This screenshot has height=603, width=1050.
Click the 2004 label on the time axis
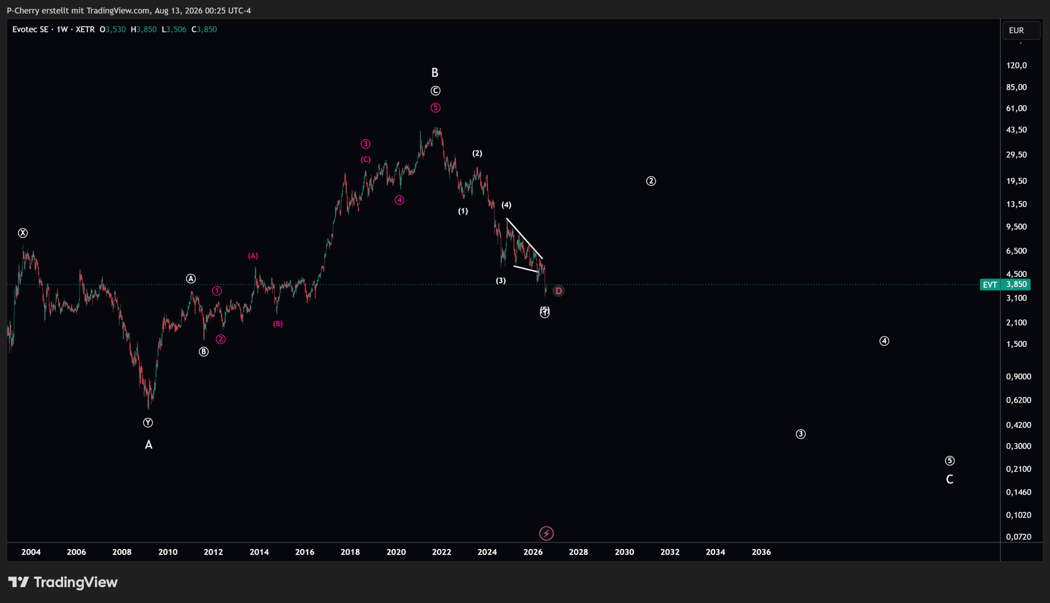click(31, 552)
